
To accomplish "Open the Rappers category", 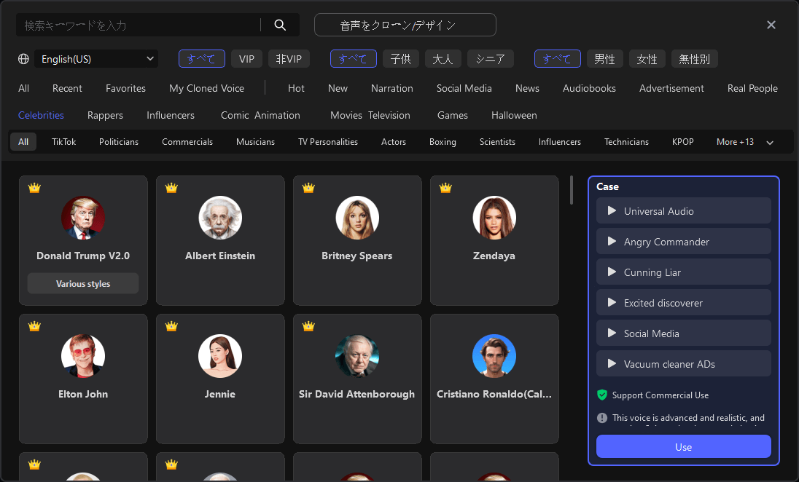I will click(x=105, y=116).
